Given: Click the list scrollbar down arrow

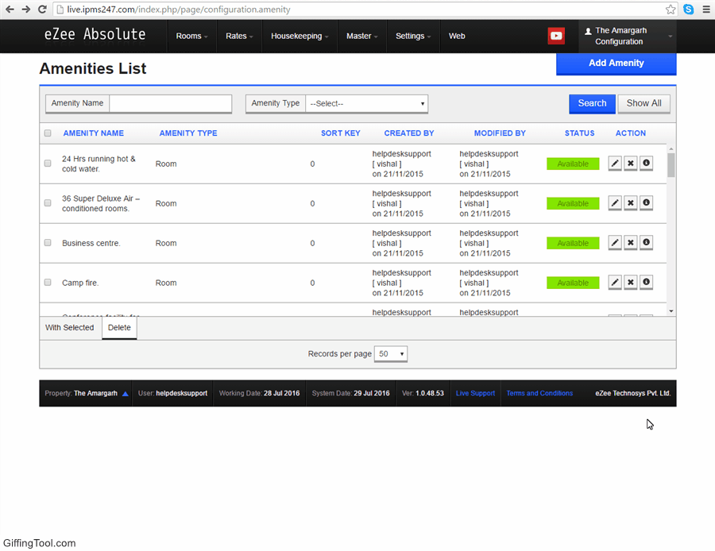Looking at the screenshot, I should pyautogui.click(x=671, y=311).
